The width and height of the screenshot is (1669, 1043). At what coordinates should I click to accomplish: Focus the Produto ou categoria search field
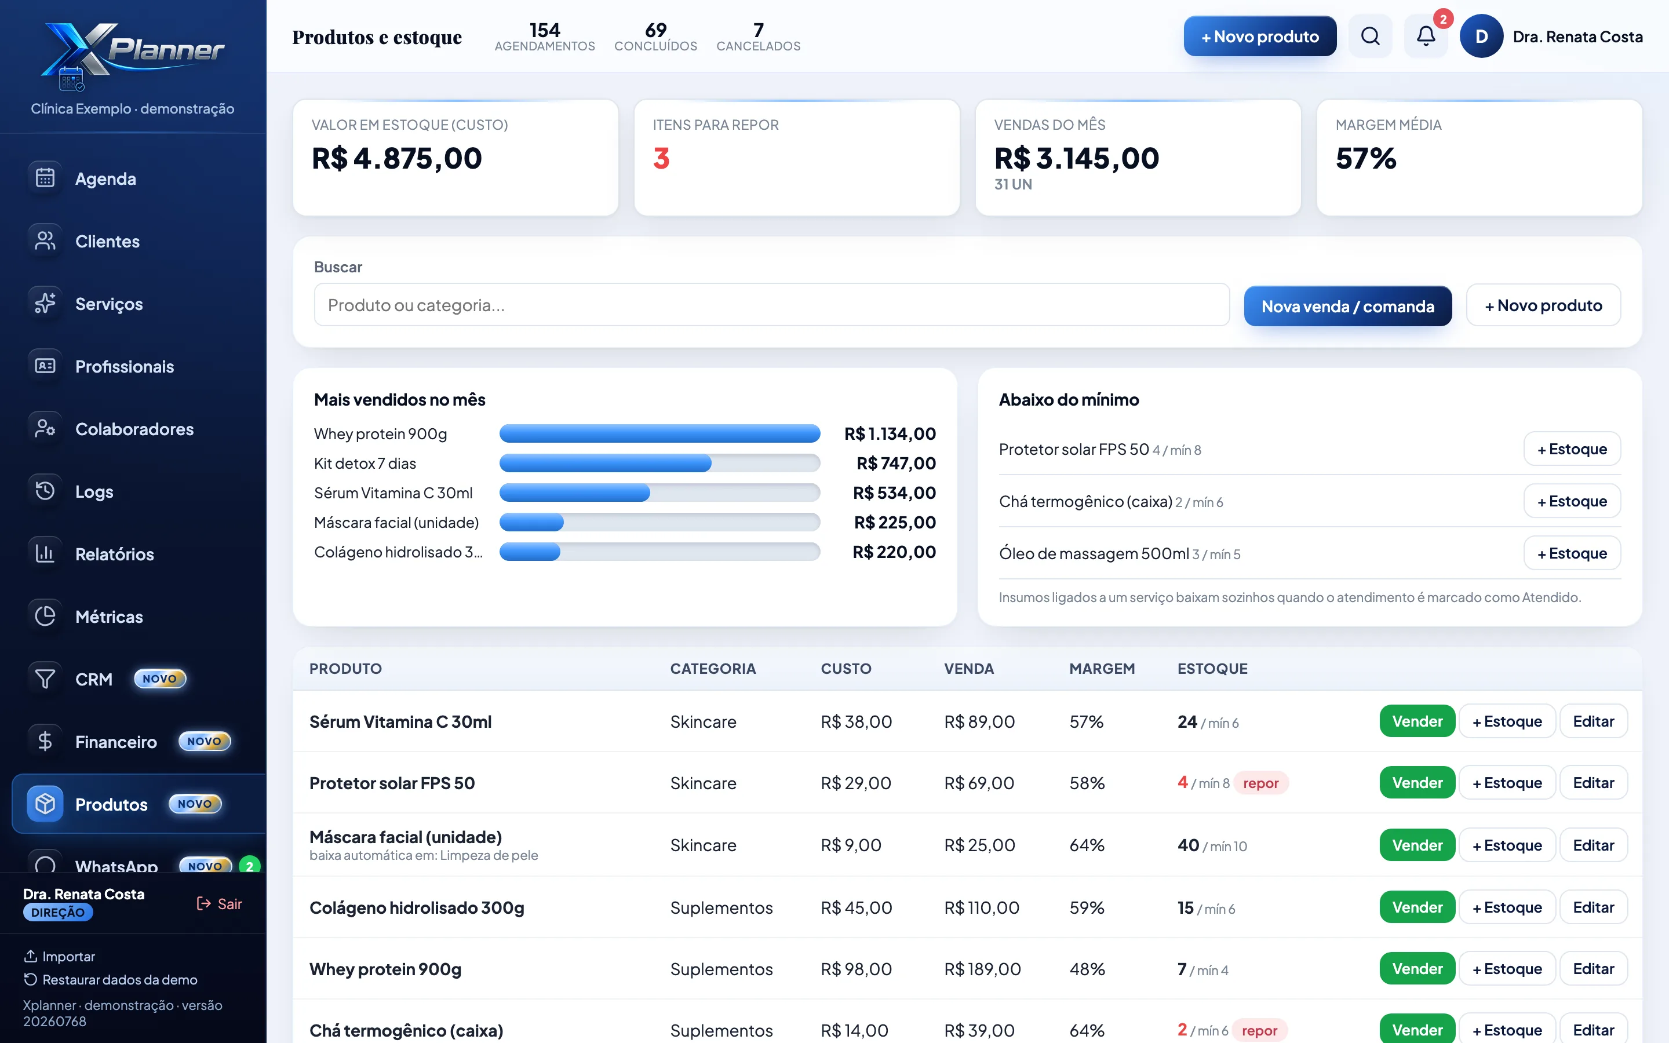coord(771,305)
